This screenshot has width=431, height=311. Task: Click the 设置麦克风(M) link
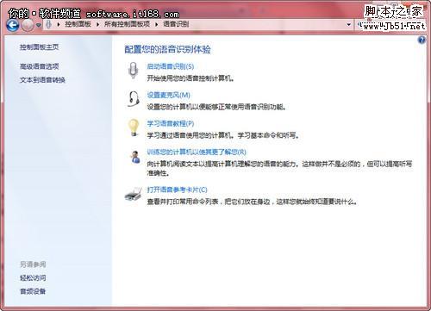click(168, 95)
